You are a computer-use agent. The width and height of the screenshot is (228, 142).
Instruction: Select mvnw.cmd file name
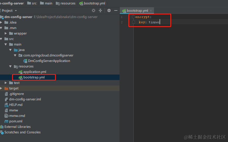click(x=17, y=116)
